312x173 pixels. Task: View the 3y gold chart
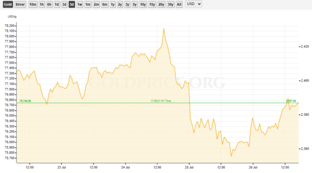(x=127, y=4)
